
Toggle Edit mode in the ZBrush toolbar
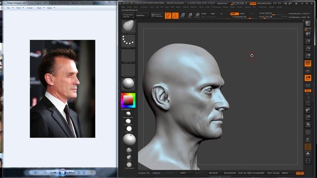168,15
